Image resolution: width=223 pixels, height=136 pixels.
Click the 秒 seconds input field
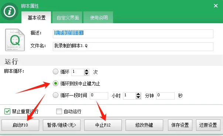(x=165, y=96)
